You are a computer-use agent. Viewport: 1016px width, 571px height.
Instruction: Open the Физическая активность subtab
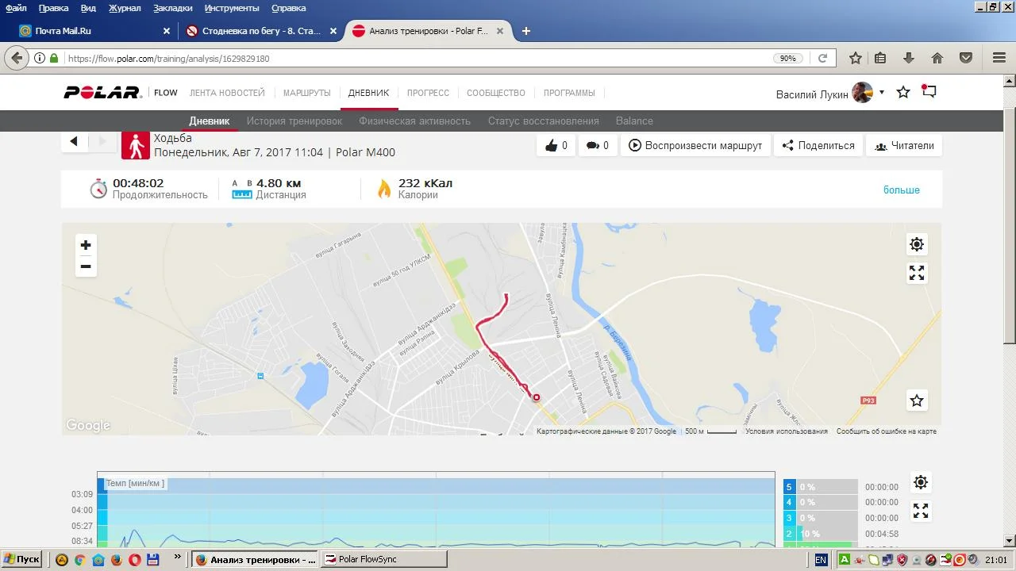coord(415,121)
